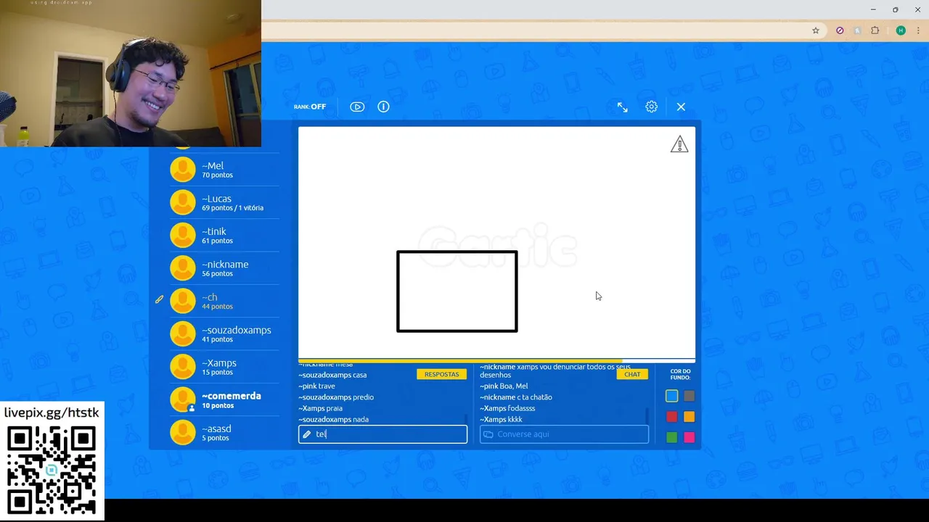
Task: Click the avatar of player ~Mel
Action: tap(183, 170)
